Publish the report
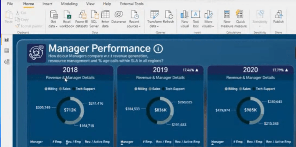This screenshot has height=147, width=296. point(279,17)
